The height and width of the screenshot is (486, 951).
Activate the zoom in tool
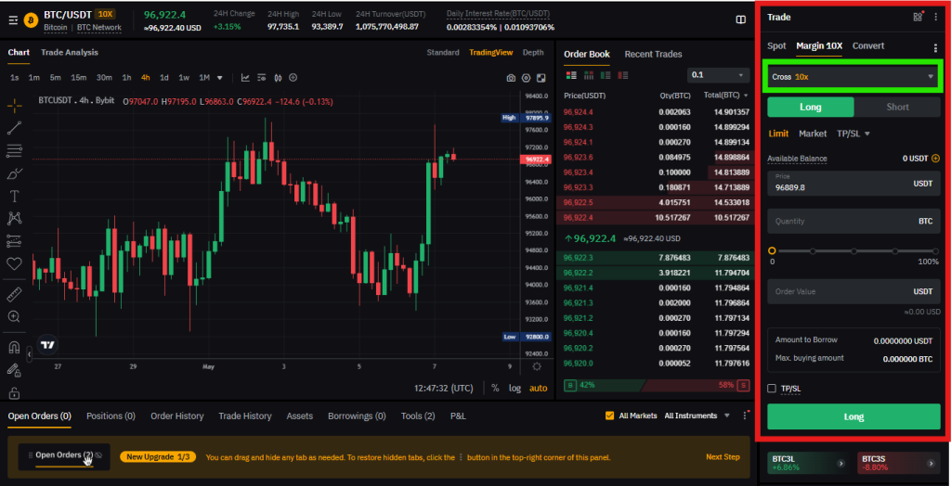(x=15, y=316)
